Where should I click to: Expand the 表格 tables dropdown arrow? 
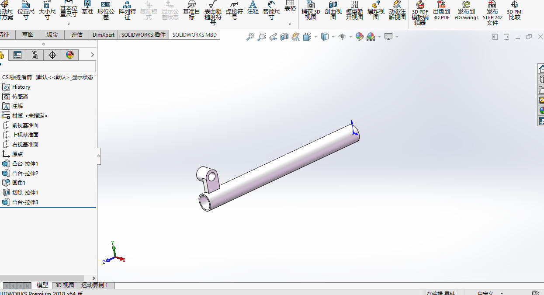pyautogui.click(x=290, y=24)
